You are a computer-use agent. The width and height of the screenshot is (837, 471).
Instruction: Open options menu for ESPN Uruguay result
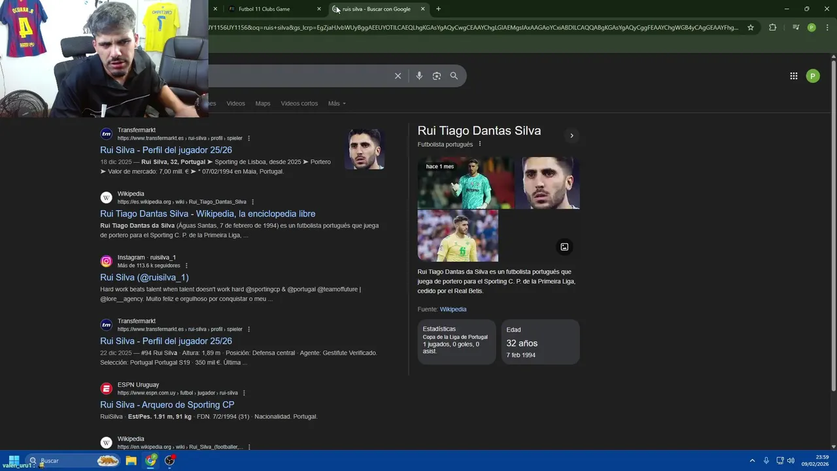coord(244,393)
